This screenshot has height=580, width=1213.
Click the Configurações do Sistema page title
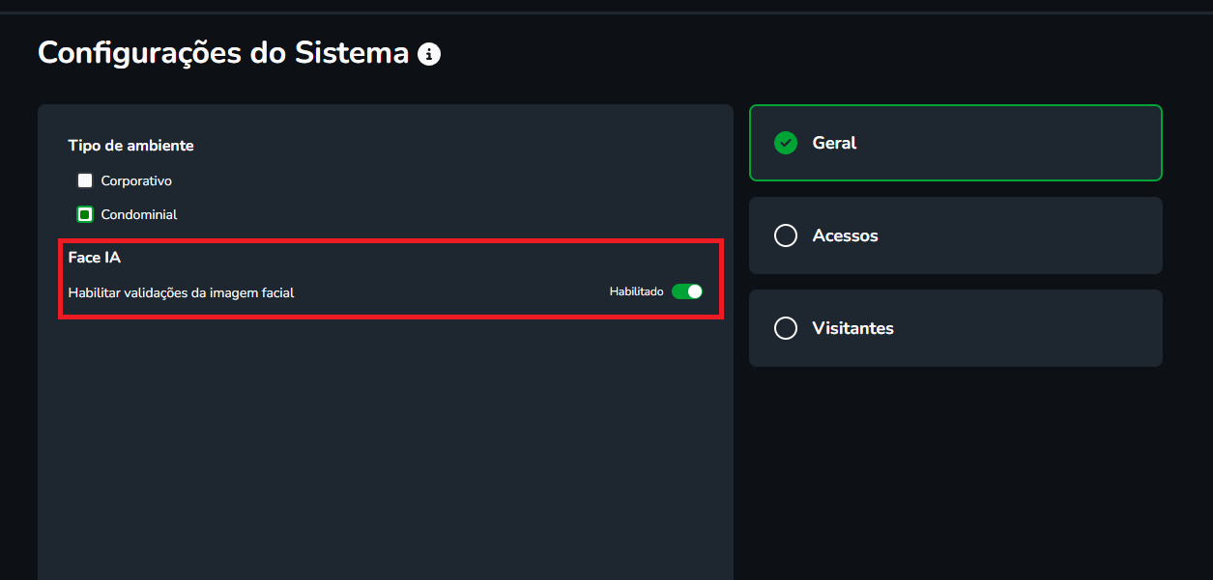pos(223,53)
